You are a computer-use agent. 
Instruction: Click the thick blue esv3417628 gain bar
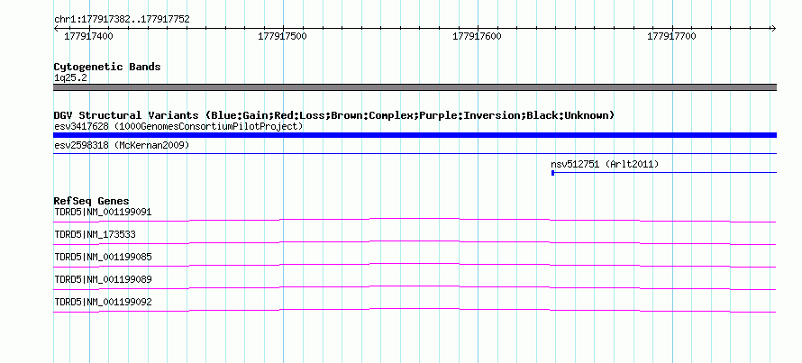415,135
